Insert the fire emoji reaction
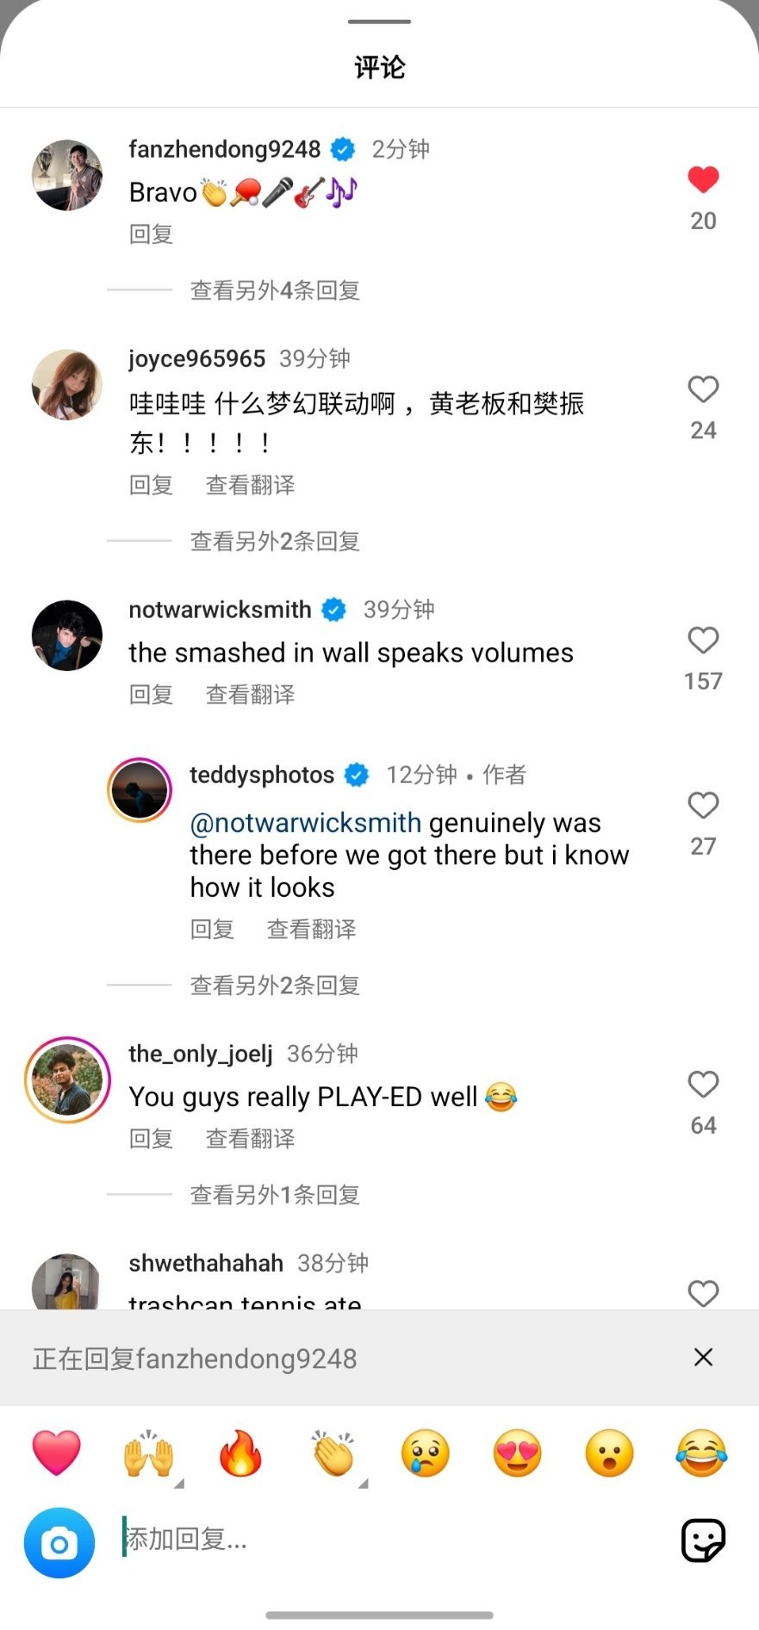The height and width of the screenshot is (1630, 759). 241,1453
